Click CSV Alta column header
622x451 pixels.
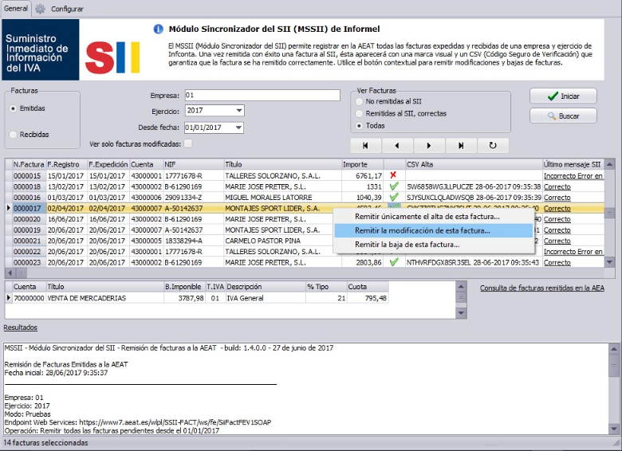[x=474, y=164]
